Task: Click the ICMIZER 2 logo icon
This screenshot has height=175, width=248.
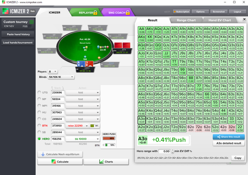Action: click(x=5, y=11)
